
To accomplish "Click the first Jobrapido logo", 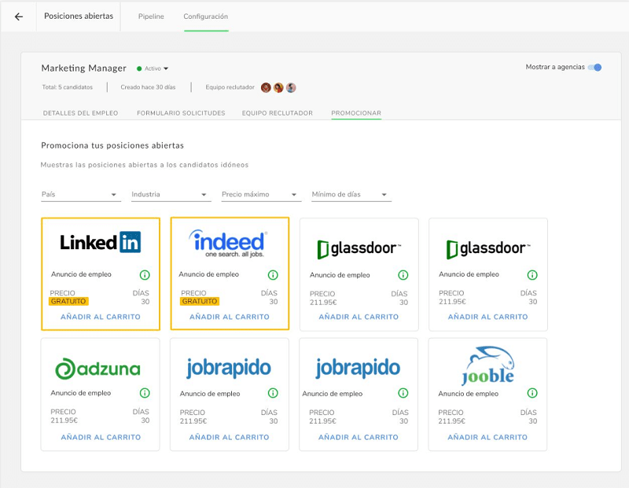I will (230, 366).
